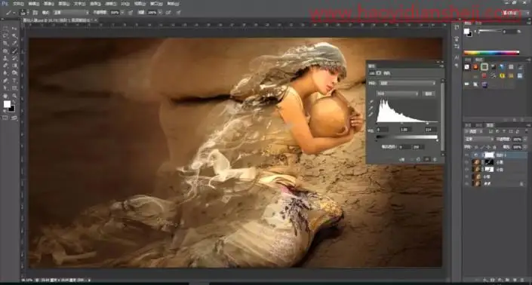The height and width of the screenshot is (285, 532).
Task: Open the File menu
Action: tap(18, 4)
